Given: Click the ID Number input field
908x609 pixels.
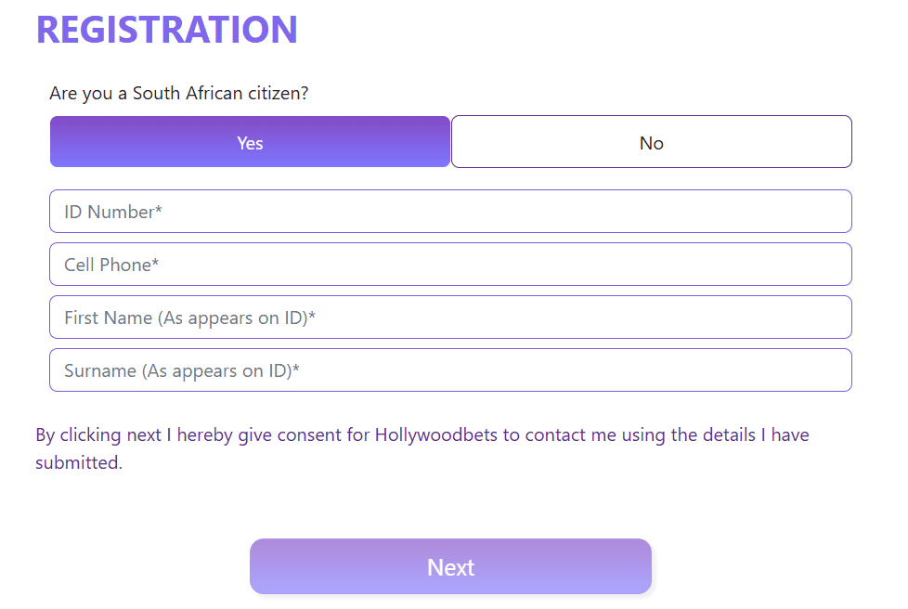Looking at the screenshot, I should 450,211.
